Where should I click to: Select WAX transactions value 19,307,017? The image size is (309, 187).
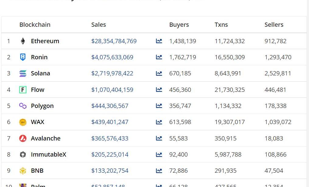tap(230, 122)
